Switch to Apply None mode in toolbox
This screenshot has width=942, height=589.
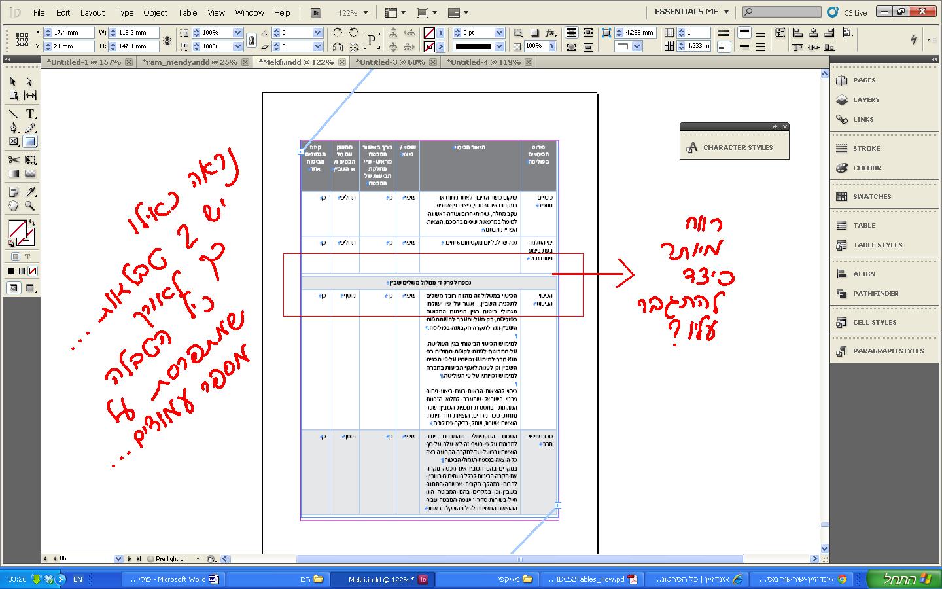pos(33,271)
